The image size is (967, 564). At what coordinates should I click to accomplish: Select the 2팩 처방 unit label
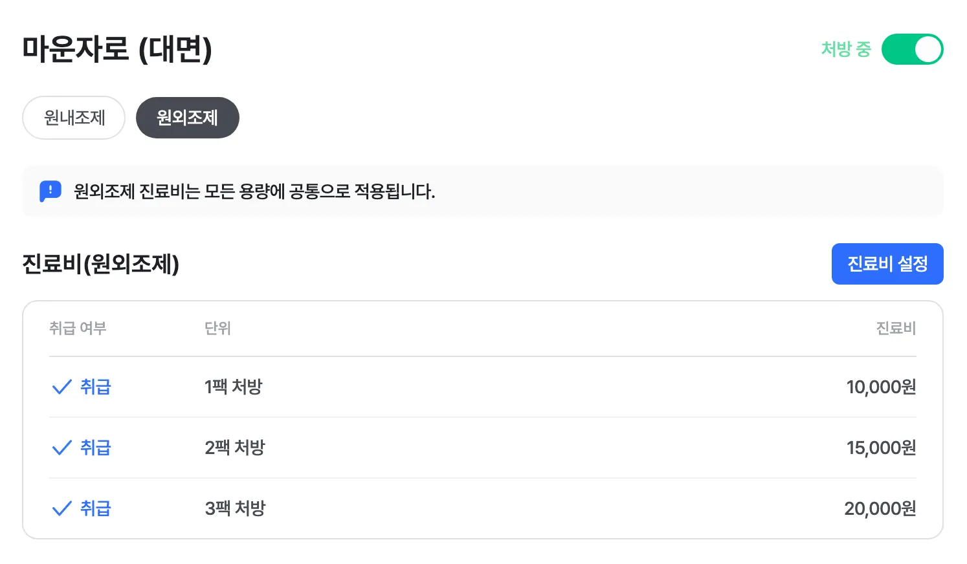(x=235, y=448)
